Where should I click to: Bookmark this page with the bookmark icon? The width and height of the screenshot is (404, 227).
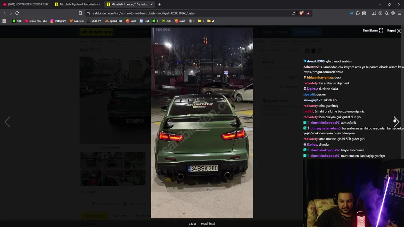(x=80, y=13)
